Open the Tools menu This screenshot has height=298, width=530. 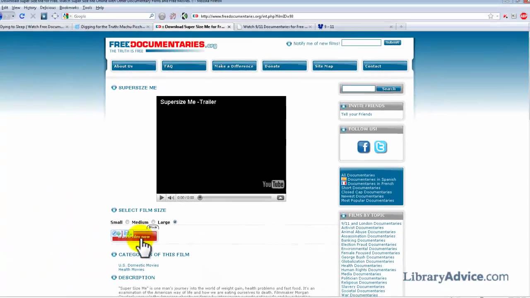[x=87, y=7]
